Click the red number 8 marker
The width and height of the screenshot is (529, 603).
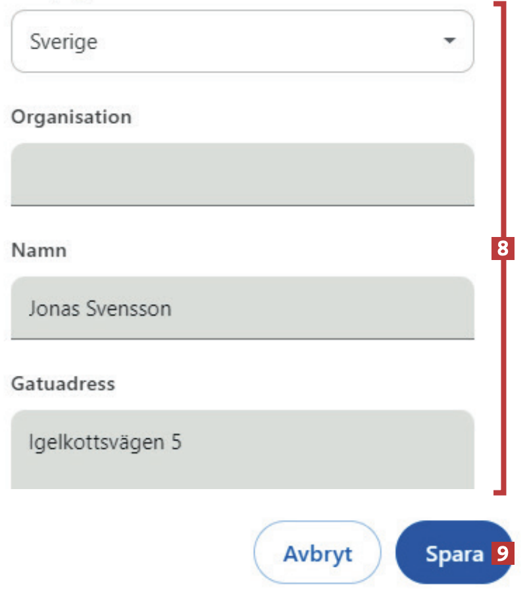click(x=503, y=249)
